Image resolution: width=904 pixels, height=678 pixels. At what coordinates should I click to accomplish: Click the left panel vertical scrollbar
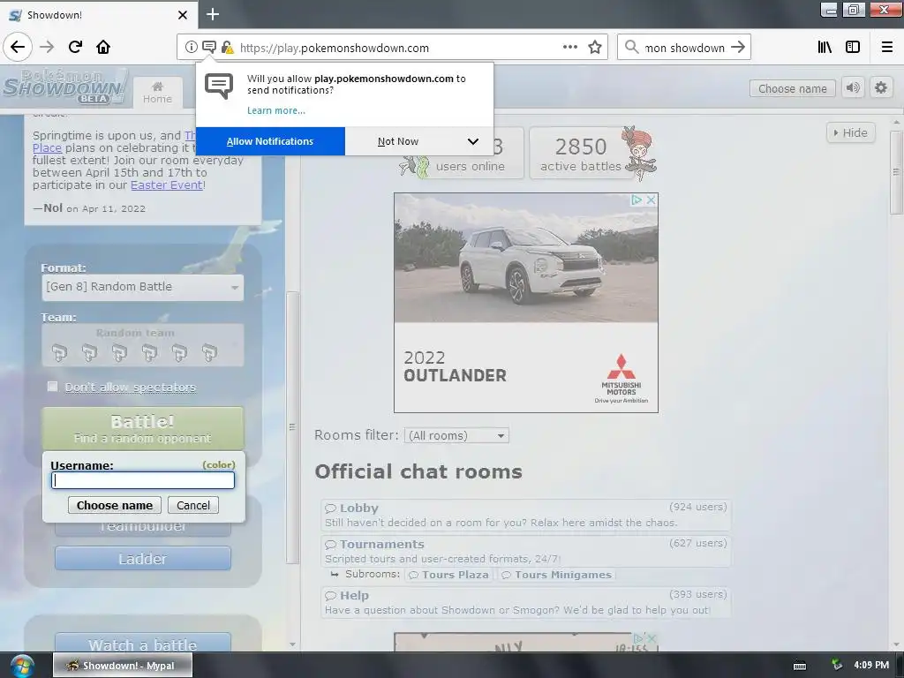tap(292, 426)
